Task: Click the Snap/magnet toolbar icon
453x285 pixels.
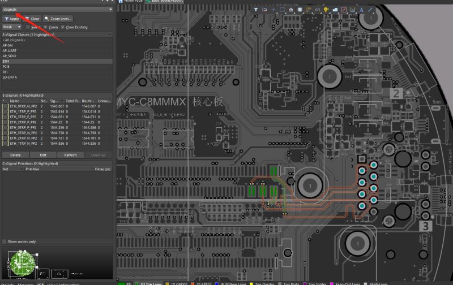Action: [x=264, y=10]
